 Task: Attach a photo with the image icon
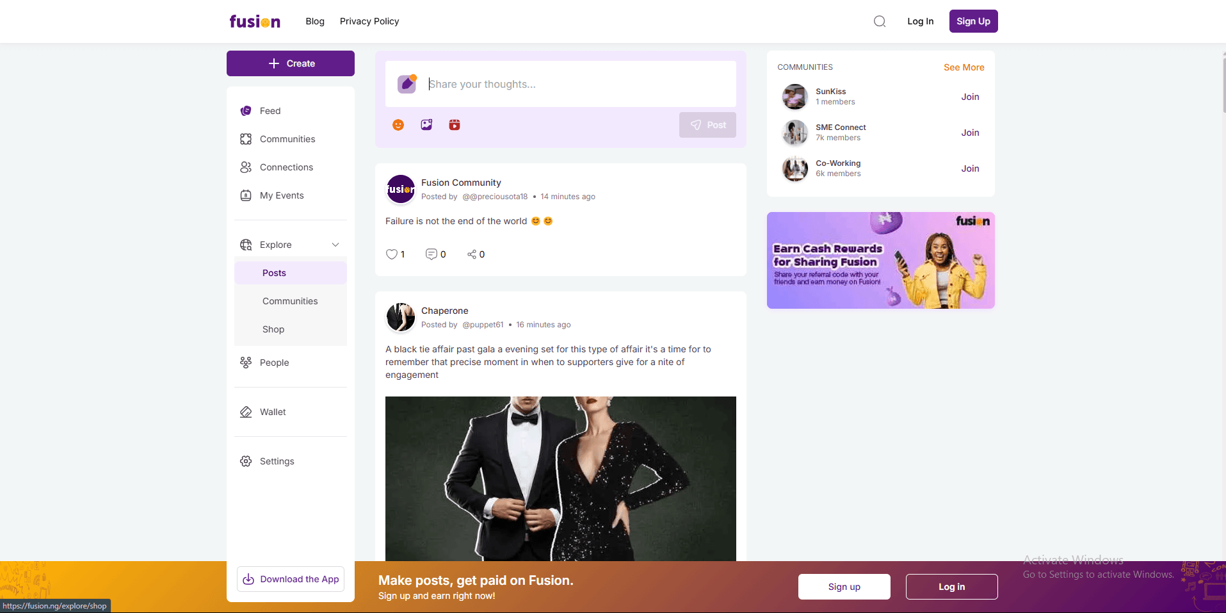(426, 125)
